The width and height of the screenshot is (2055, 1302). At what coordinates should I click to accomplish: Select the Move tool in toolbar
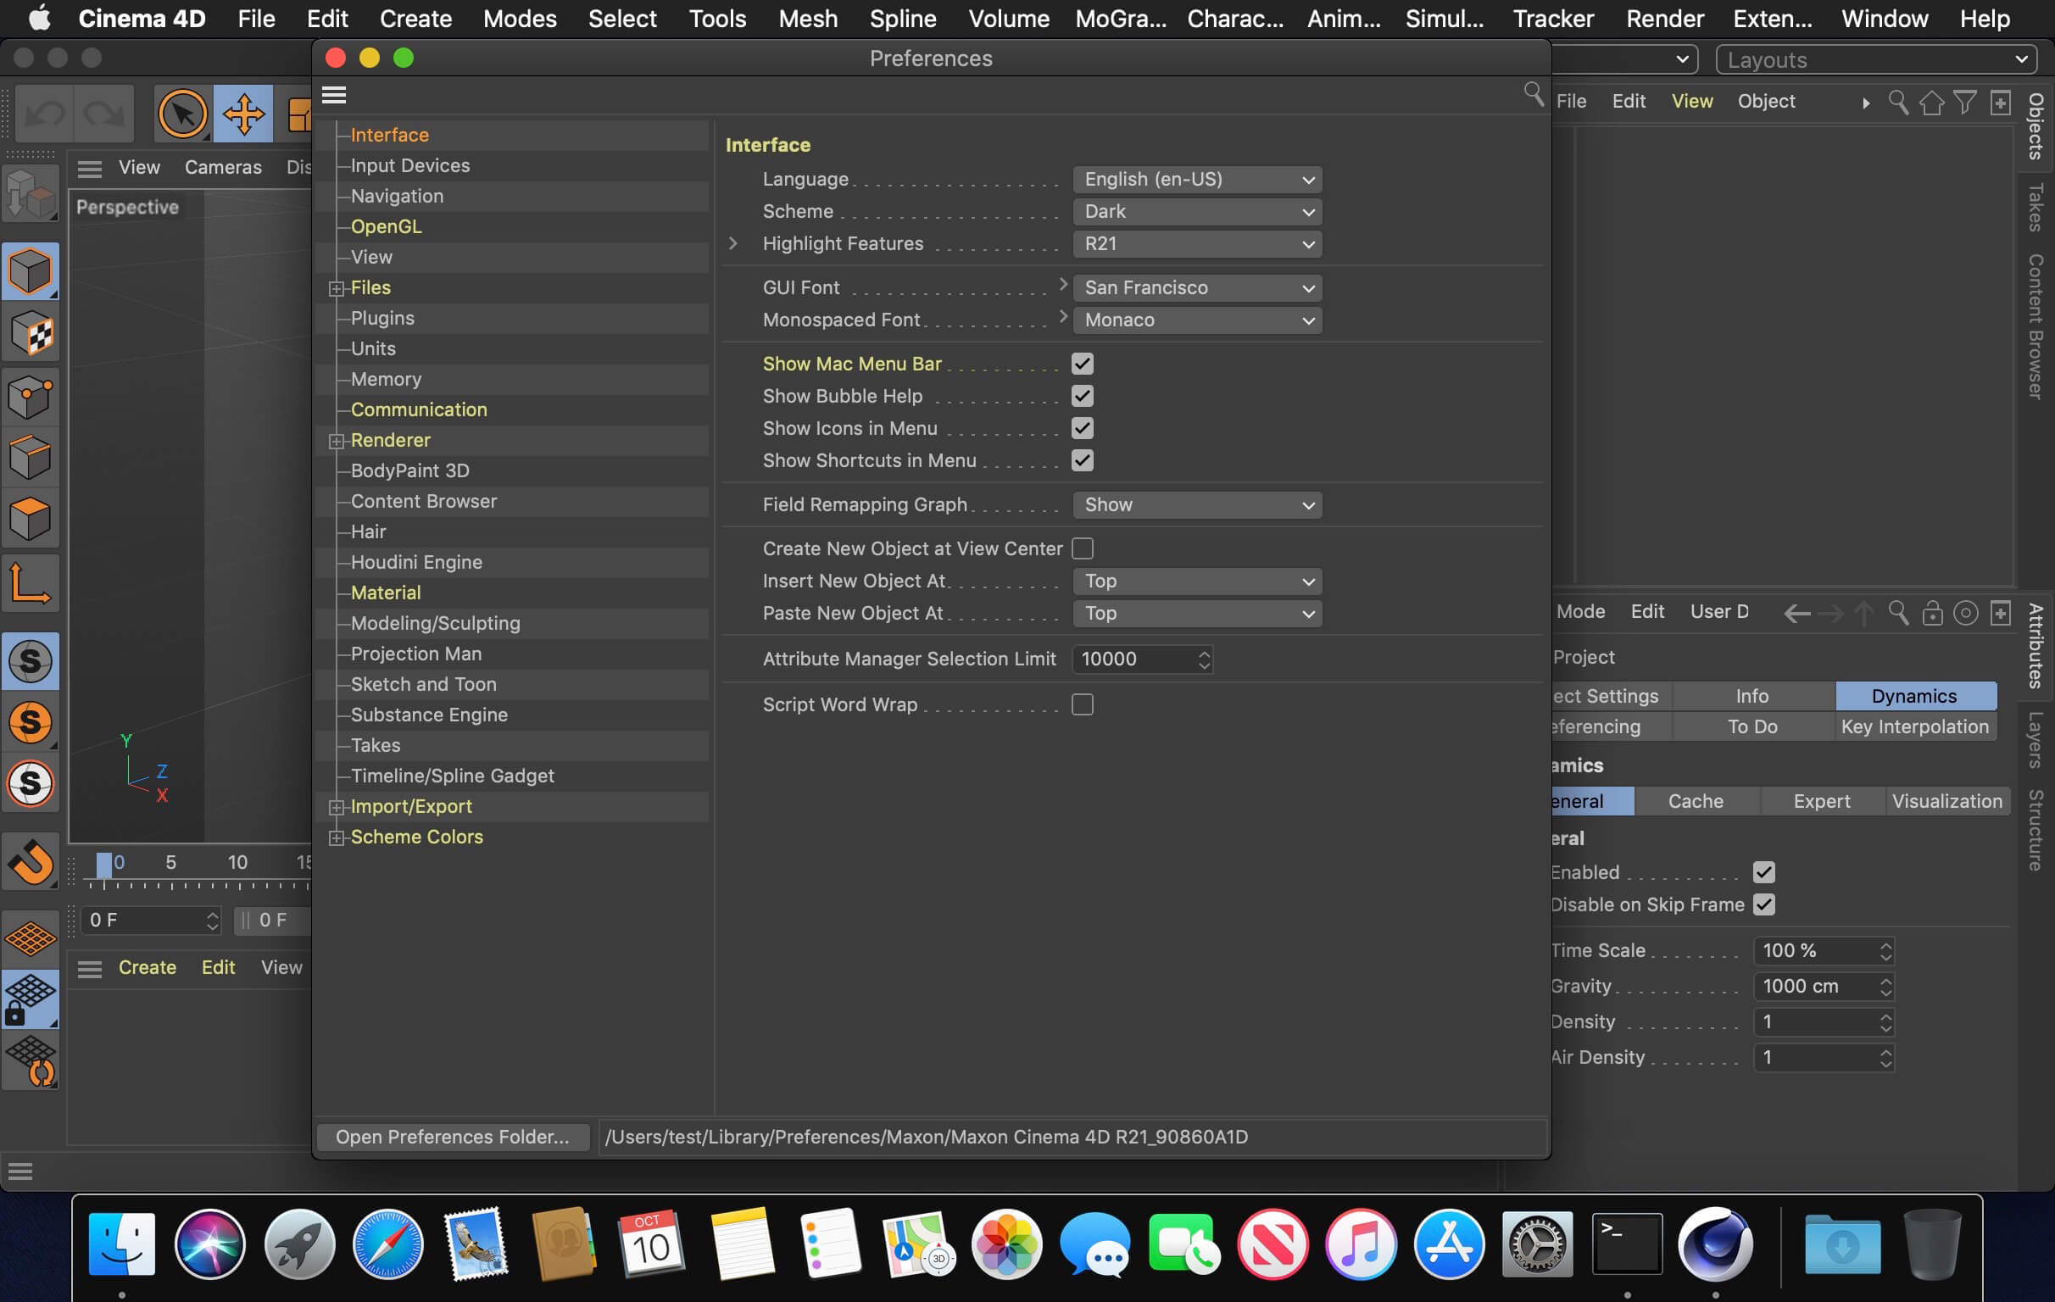(x=243, y=114)
